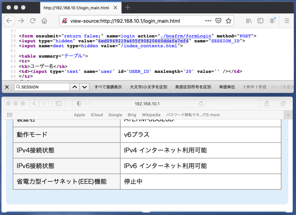Go to Firefox home page icon

(44, 21)
